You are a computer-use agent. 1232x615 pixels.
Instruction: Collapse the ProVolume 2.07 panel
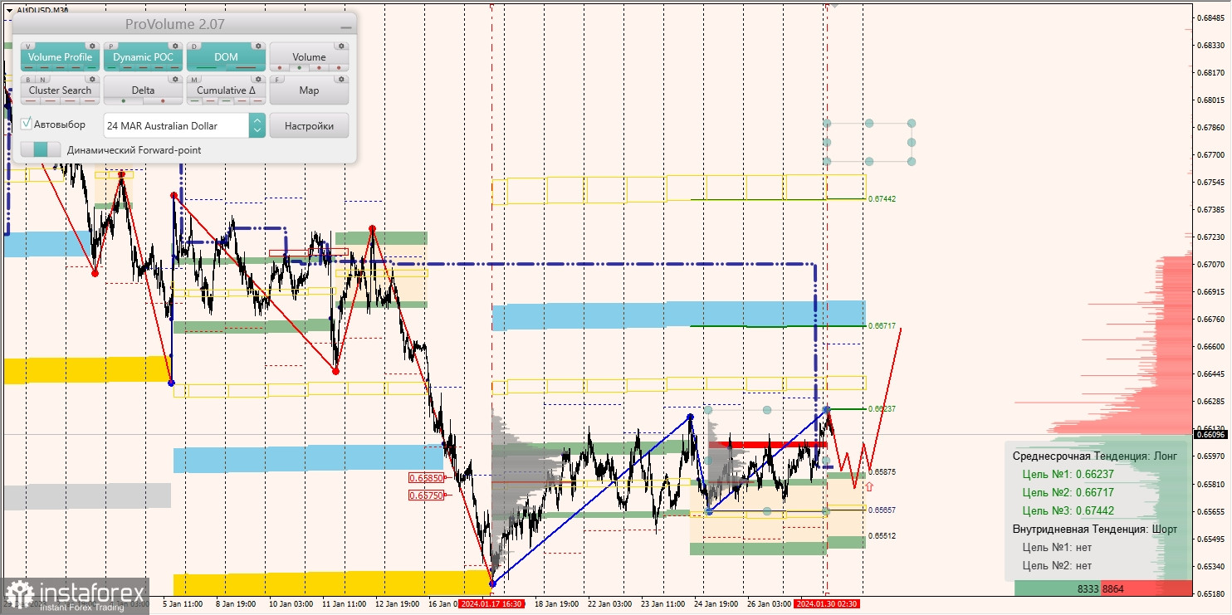coord(345,27)
